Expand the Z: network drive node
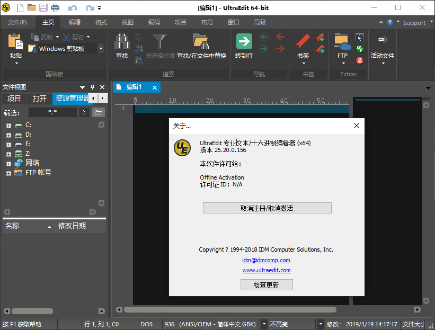The height and width of the screenshot is (330, 435). pyautogui.click(x=8, y=154)
